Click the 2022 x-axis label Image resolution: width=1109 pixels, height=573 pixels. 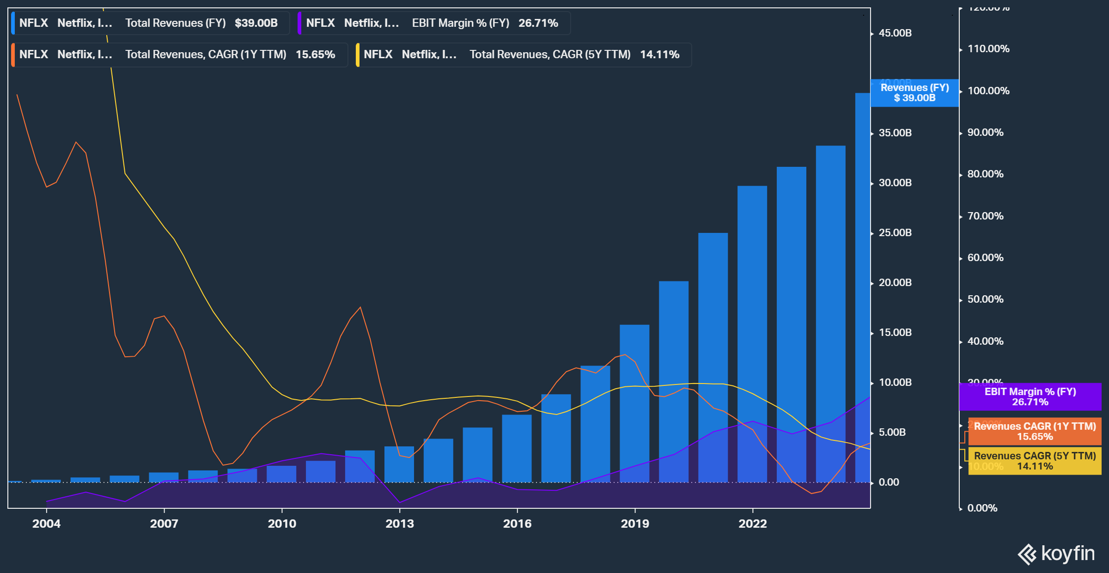click(753, 524)
